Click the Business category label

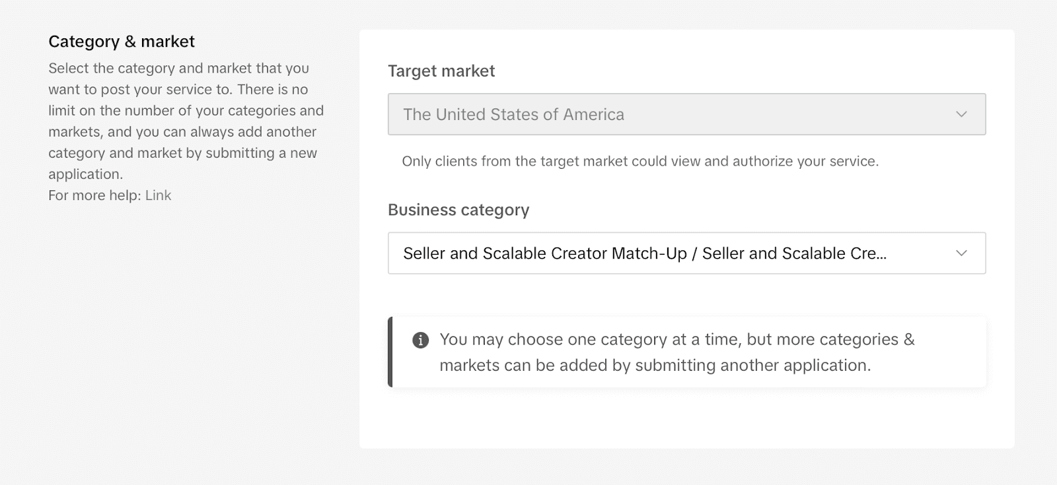pos(458,210)
